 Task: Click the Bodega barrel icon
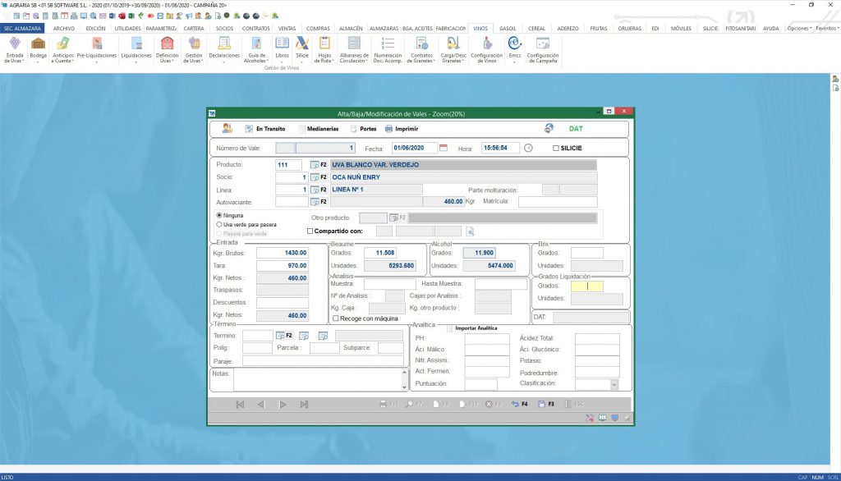click(x=38, y=44)
